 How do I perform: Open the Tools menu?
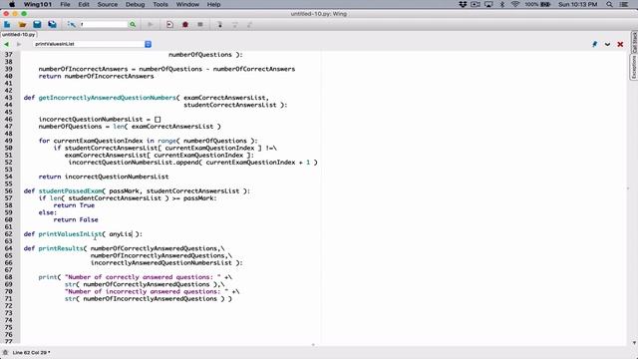pos(160,4)
